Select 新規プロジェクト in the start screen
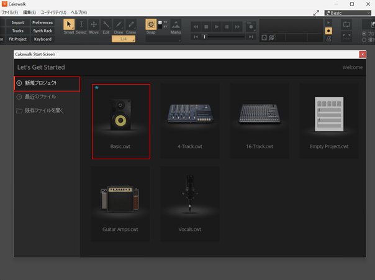This screenshot has height=280, width=375. coord(47,83)
